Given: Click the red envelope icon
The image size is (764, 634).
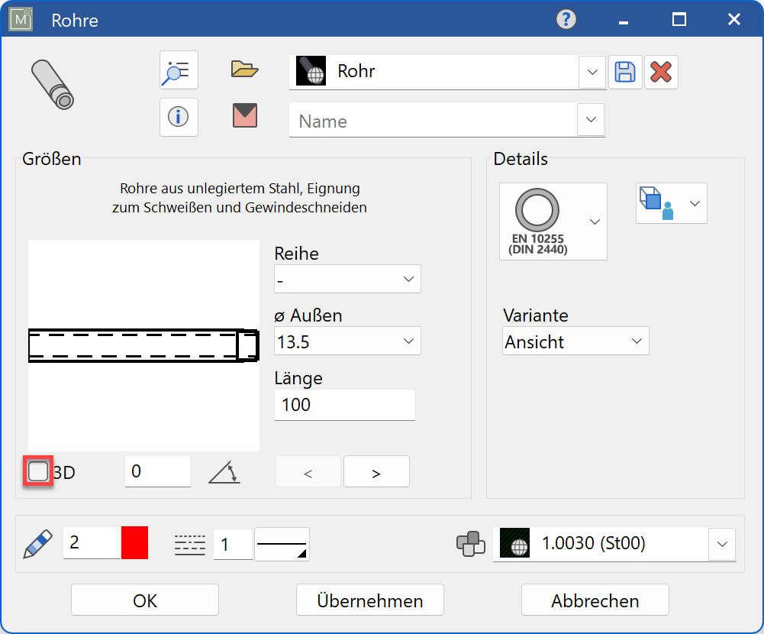Looking at the screenshot, I should tap(245, 115).
